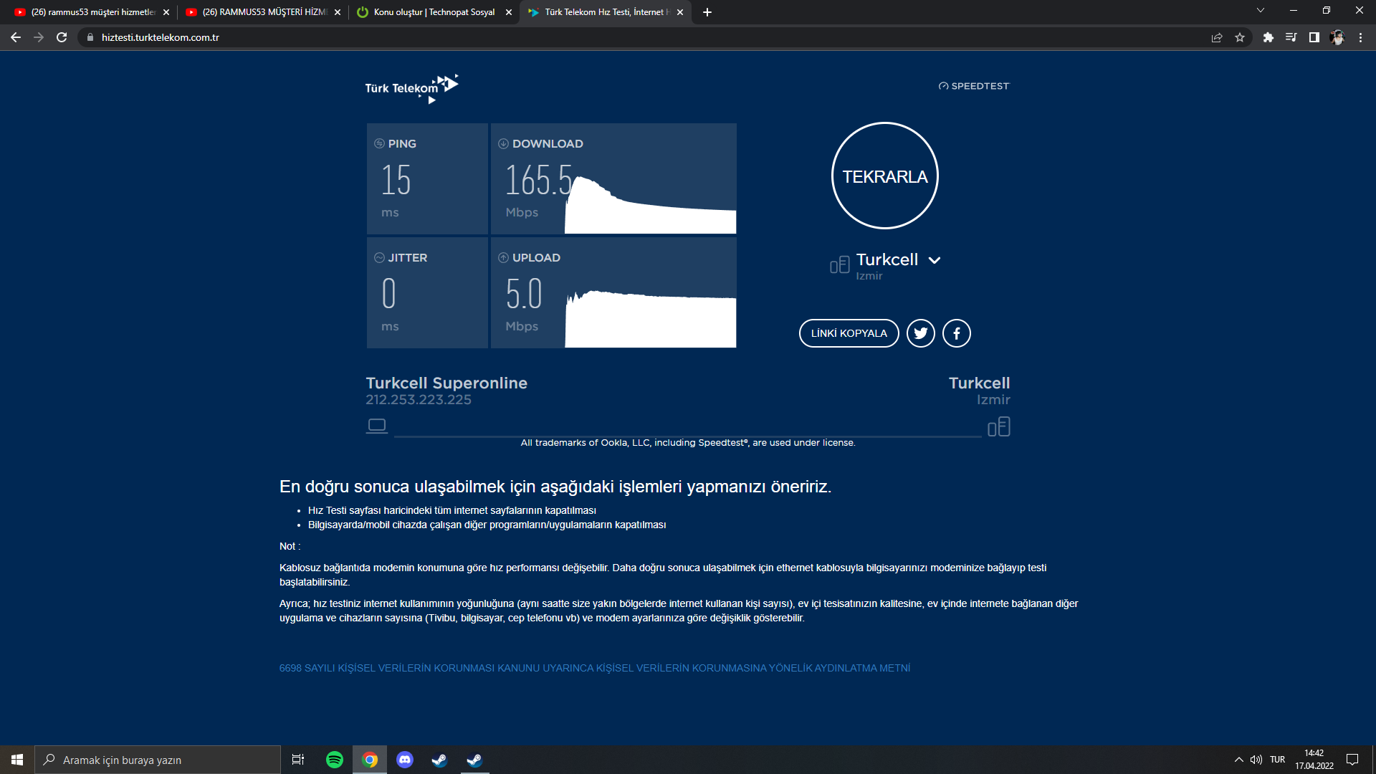This screenshot has width=1376, height=774.
Task: Share result via Twitter icon
Action: 920,333
